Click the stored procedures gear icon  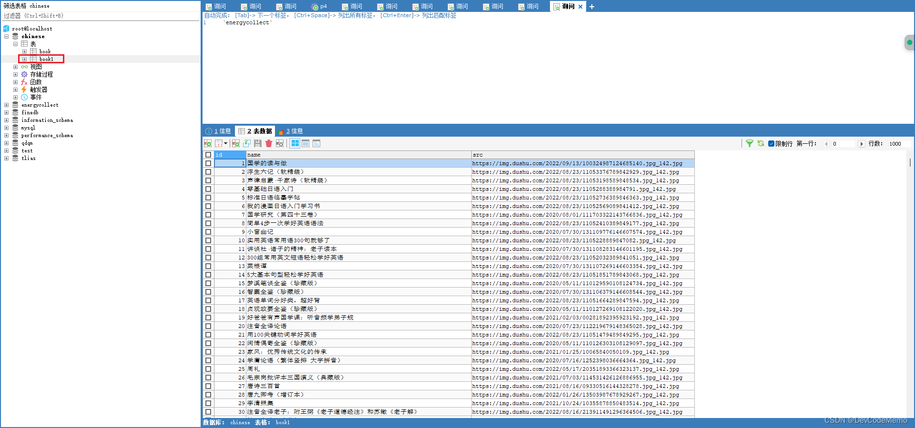24,74
